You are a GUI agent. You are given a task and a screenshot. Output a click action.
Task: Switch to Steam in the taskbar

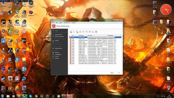[25, 96]
